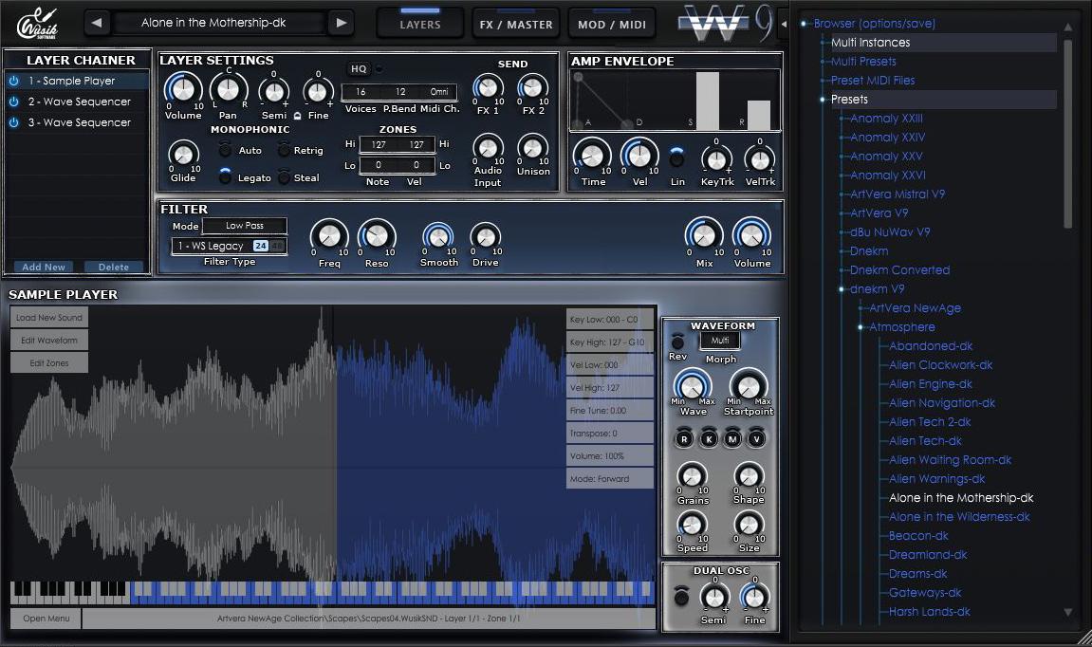This screenshot has width=1092, height=647.
Task: Collapse the Presets tree node
Action: [x=824, y=100]
